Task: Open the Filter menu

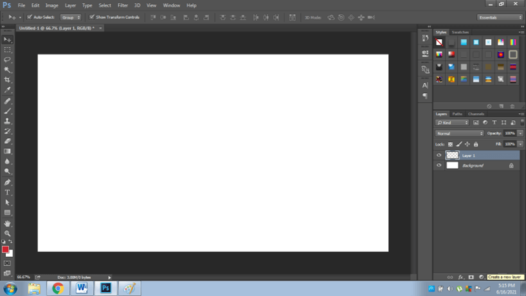Action: (x=122, y=5)
